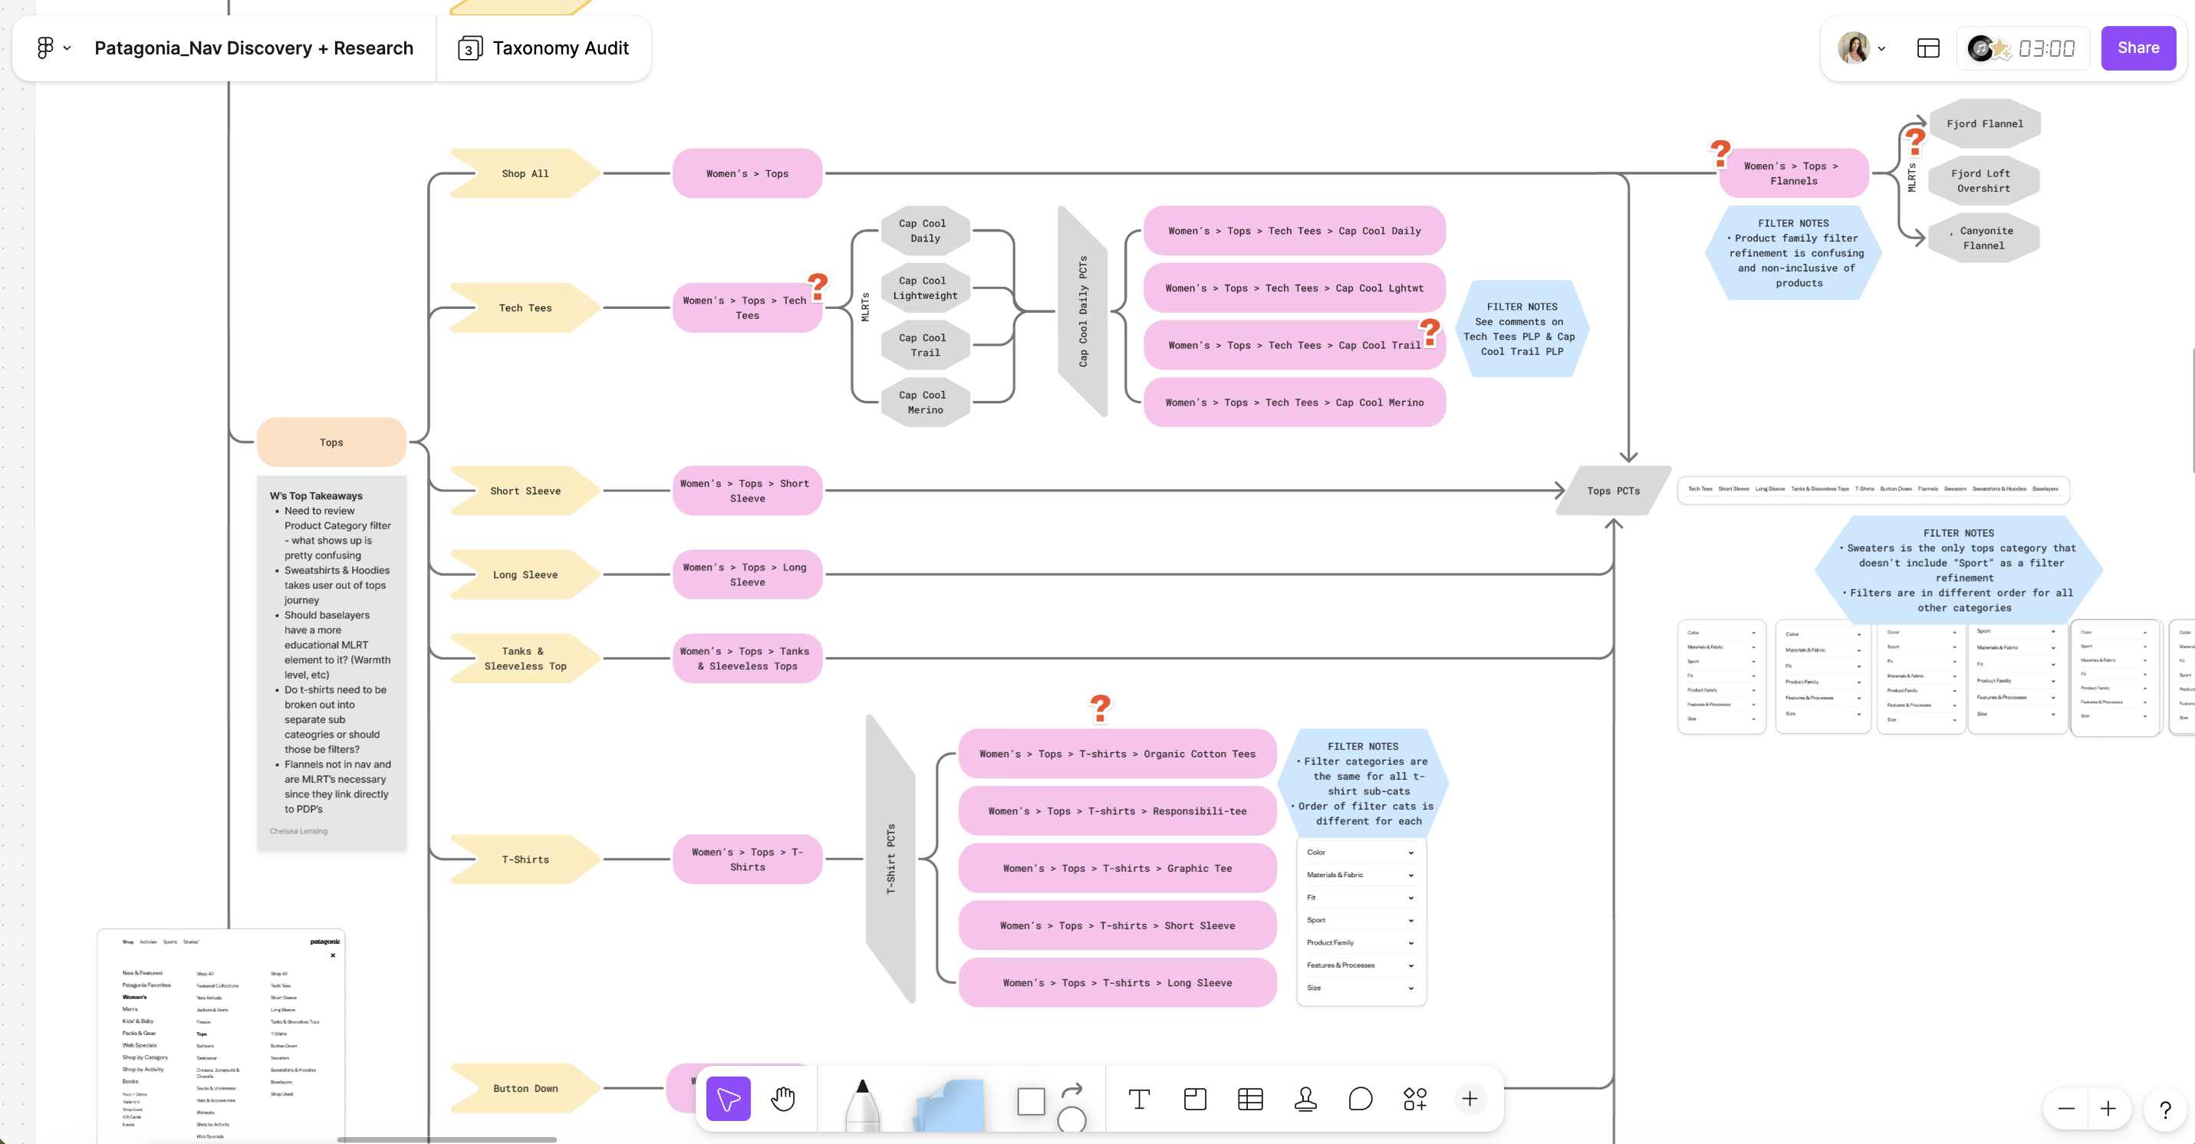The image size is (2195, 1144).
Task: Expand the Color filter dropdown
Action: pos(1410,853)
